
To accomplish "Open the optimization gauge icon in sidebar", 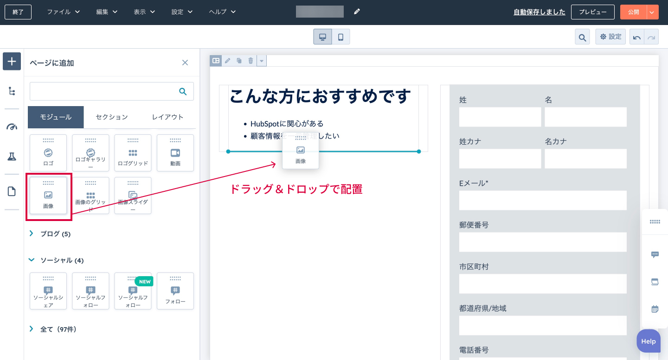I will coord(12,126).
